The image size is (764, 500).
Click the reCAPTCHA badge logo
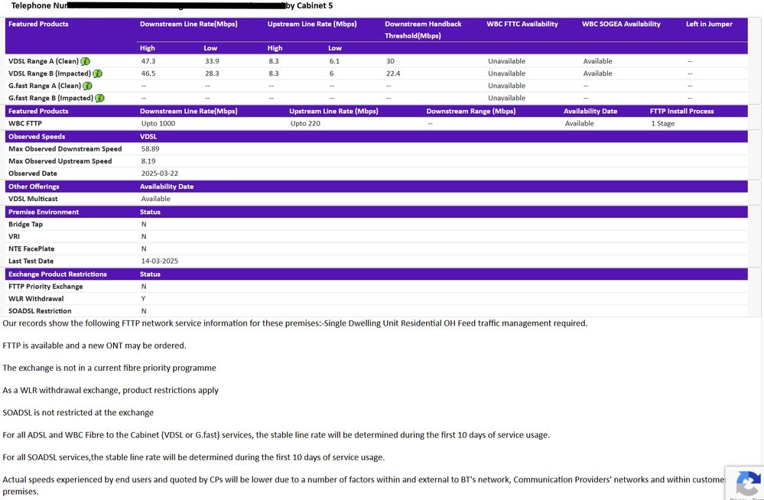pyautogui.click(x=746, y=484)
